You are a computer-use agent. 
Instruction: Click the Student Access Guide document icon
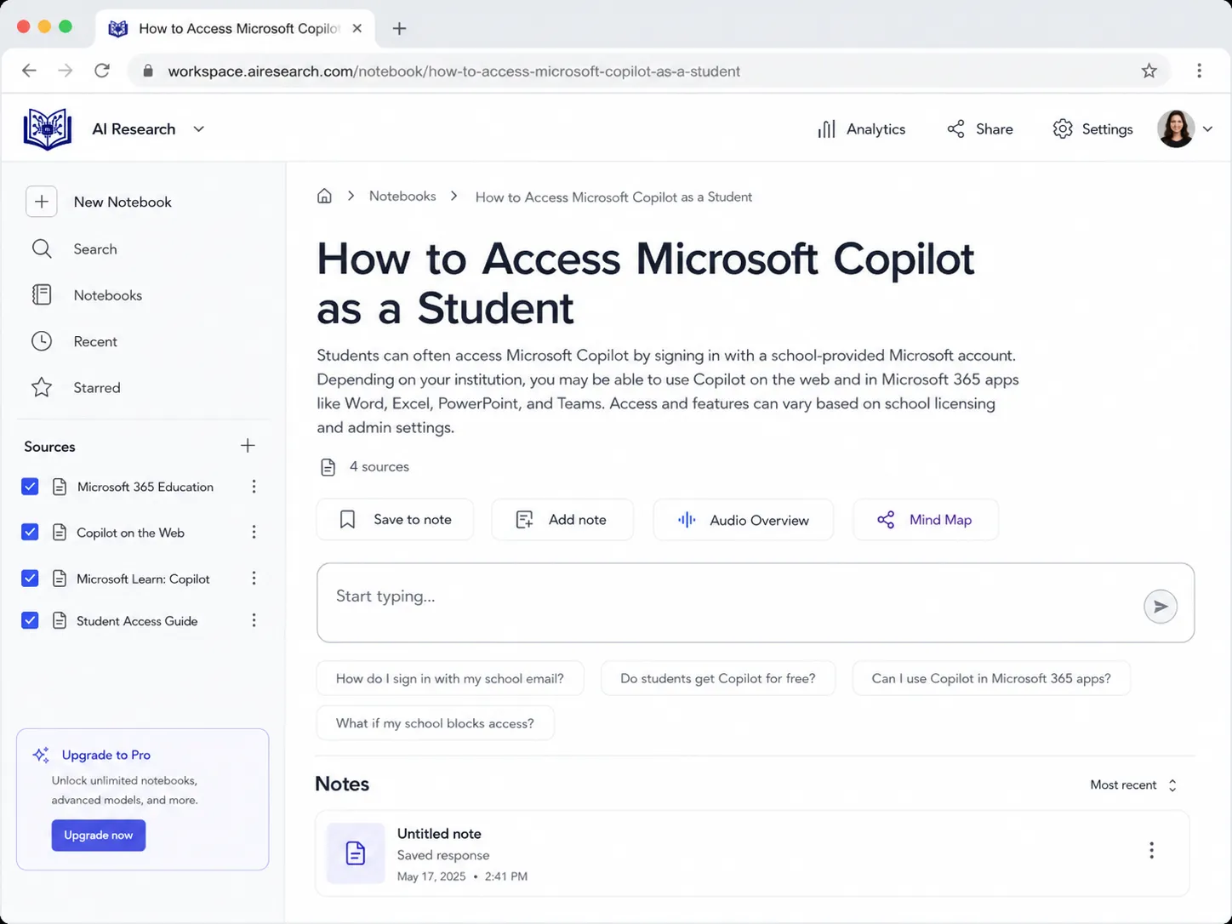pos(60,620)
